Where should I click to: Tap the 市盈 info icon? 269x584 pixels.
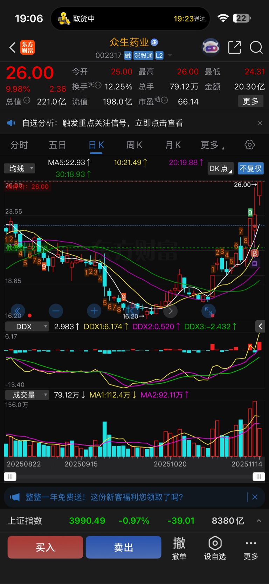(x=164, y=100)
